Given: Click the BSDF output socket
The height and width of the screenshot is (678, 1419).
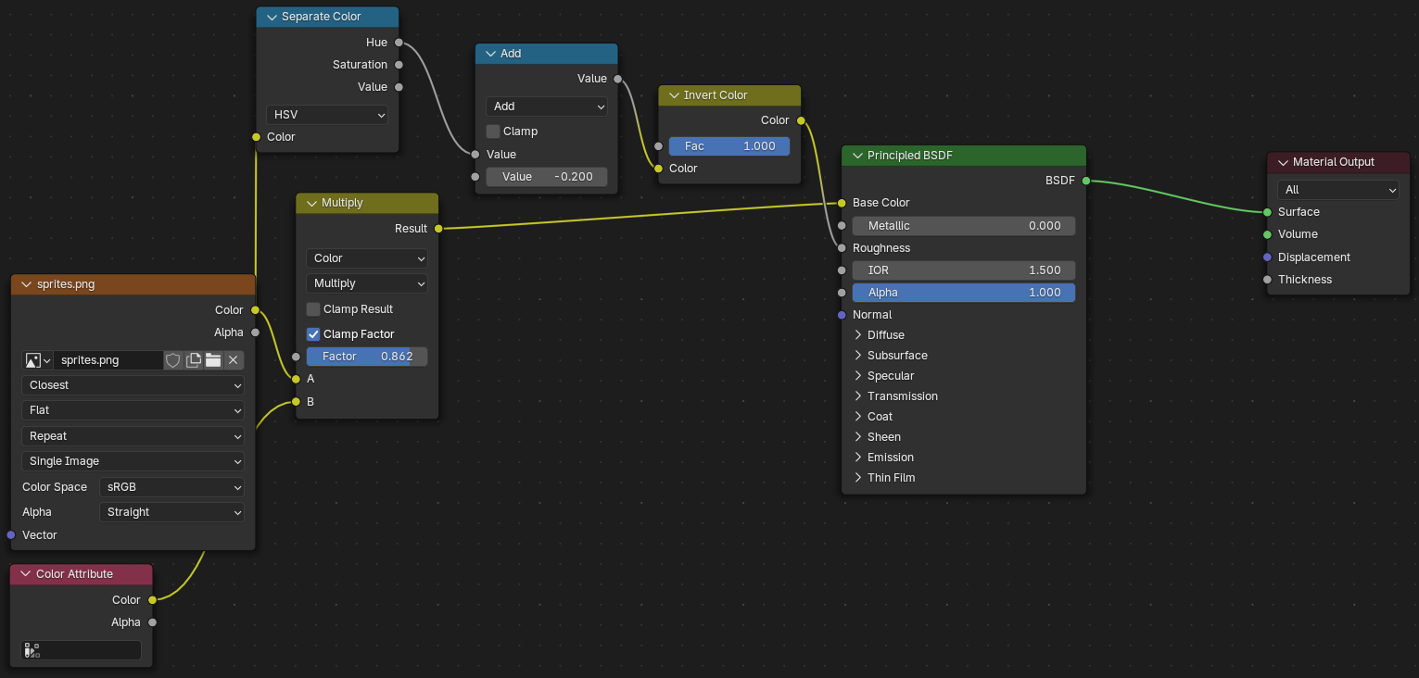Looking at the screenshot, I should coord(1085,181).
